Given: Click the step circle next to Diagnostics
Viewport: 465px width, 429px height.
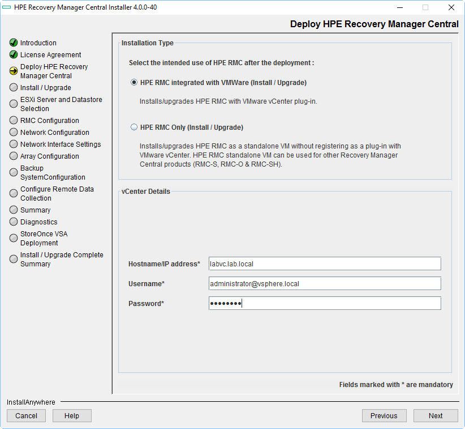Looking at the screenshot, I should pos(13,222).
